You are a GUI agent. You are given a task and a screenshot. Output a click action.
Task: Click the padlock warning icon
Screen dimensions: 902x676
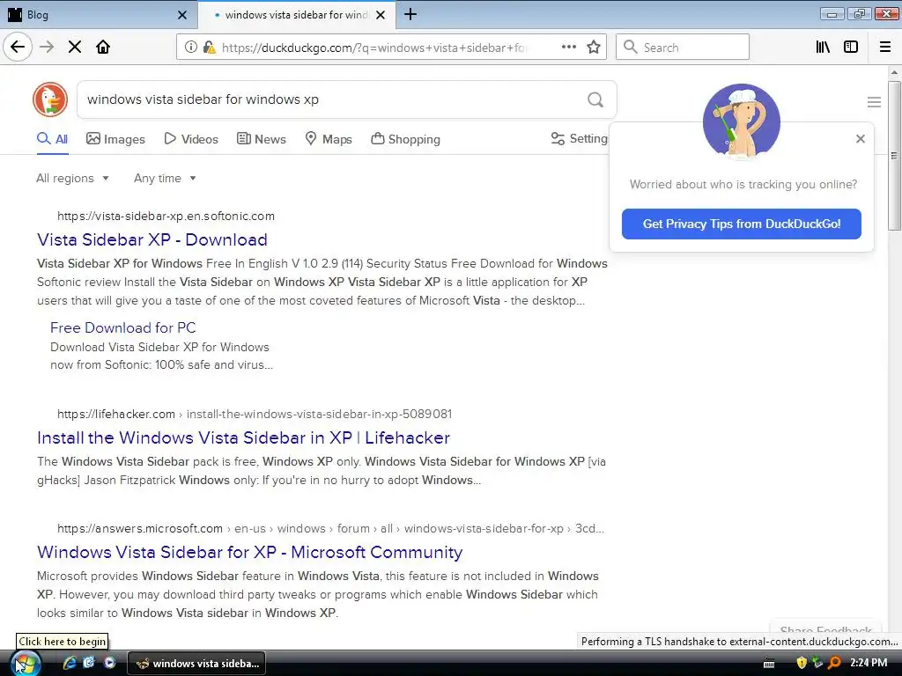tap(210, 48)
